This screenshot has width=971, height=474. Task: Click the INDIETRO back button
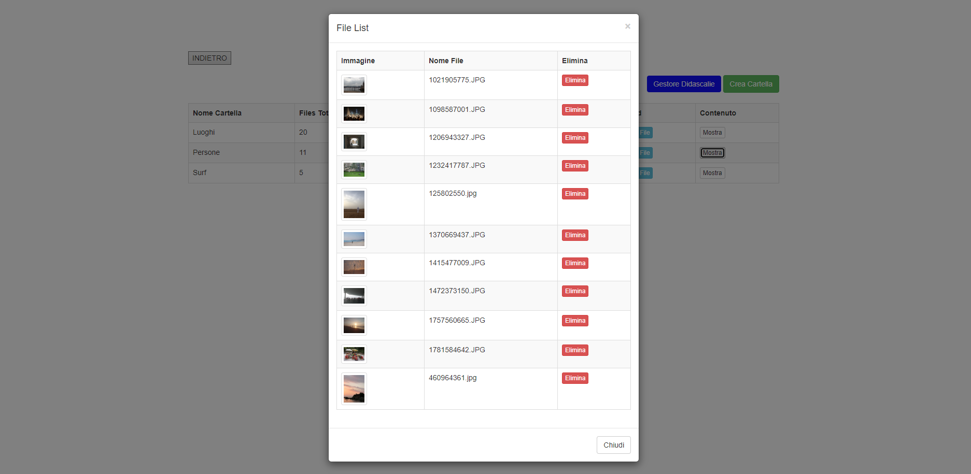[x=209, y=58]
